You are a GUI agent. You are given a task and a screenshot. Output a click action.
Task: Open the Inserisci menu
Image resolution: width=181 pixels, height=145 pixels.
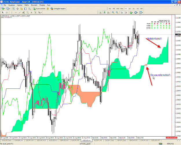pos(20,5)
